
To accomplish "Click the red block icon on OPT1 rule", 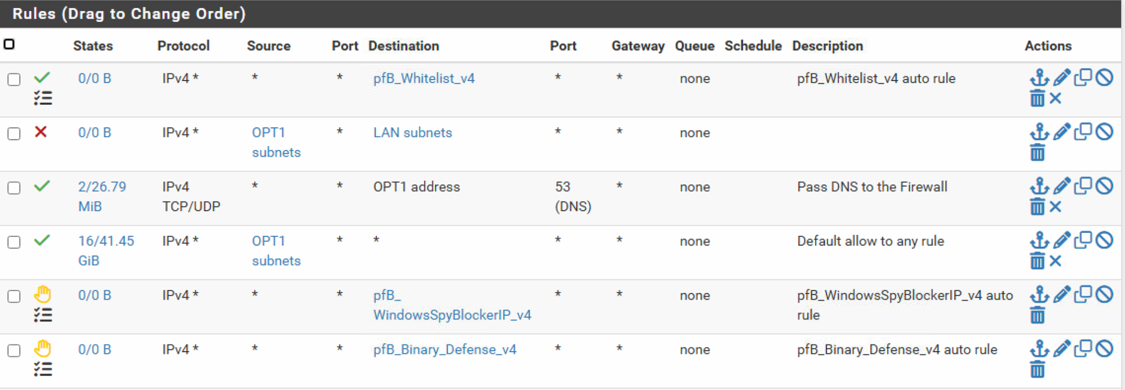I will pos(41,132).
